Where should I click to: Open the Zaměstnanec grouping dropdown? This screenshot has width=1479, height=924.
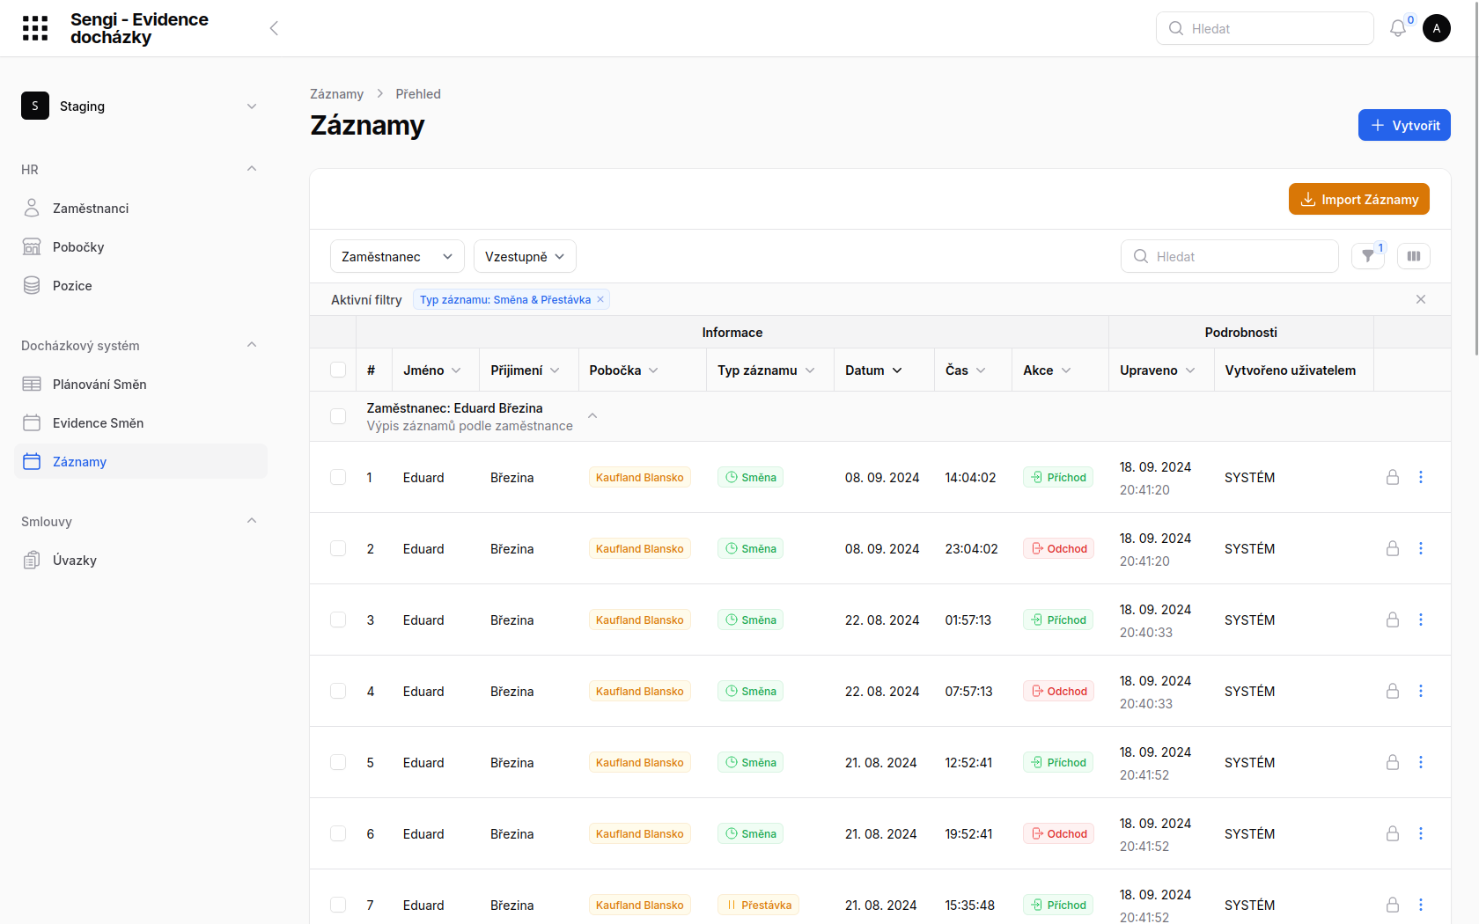click(x=397, y=256)
